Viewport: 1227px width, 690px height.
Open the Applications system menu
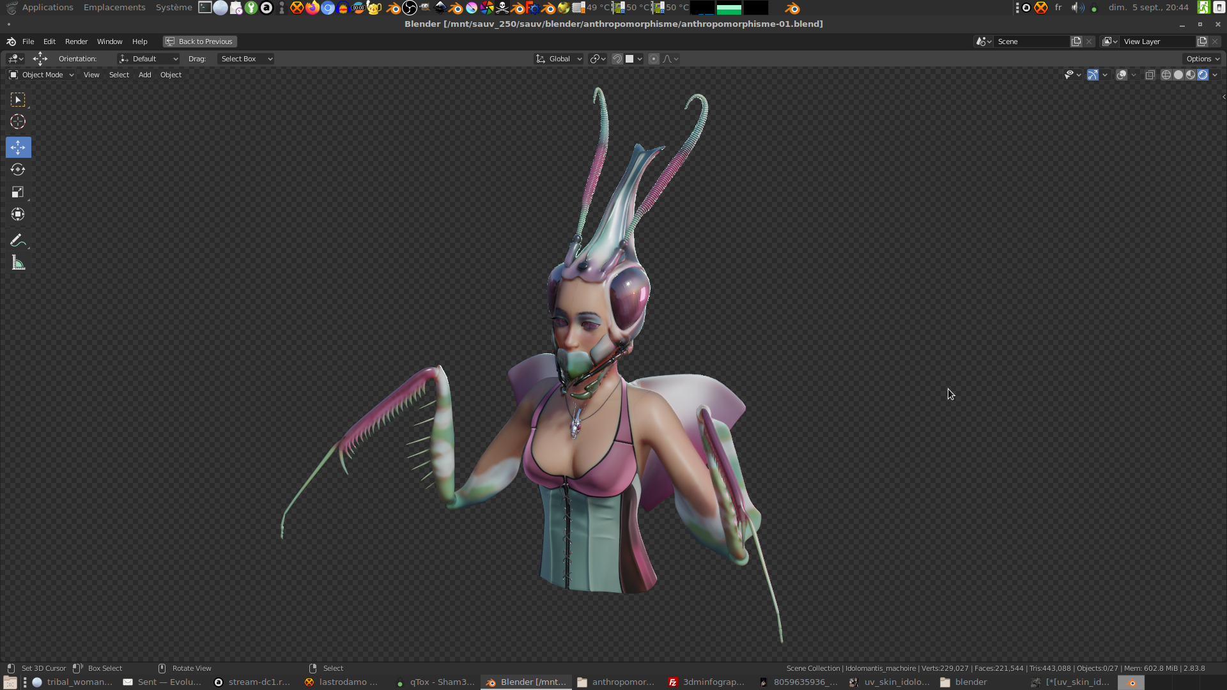[x=47, y=8]
